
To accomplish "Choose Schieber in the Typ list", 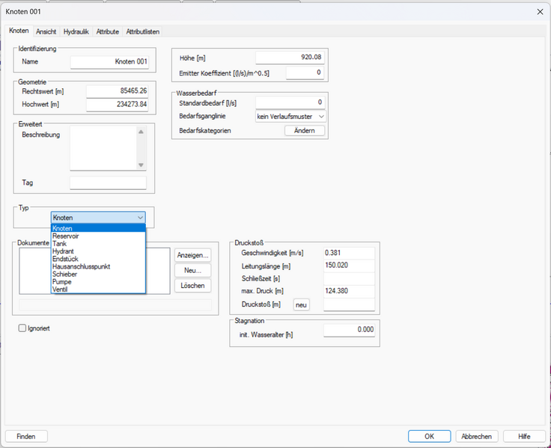I will tap(98, 274).
